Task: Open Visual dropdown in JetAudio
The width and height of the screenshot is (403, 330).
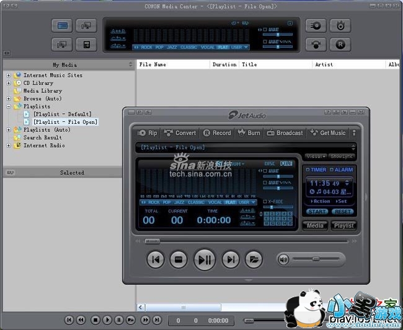Action: point(316,156)
